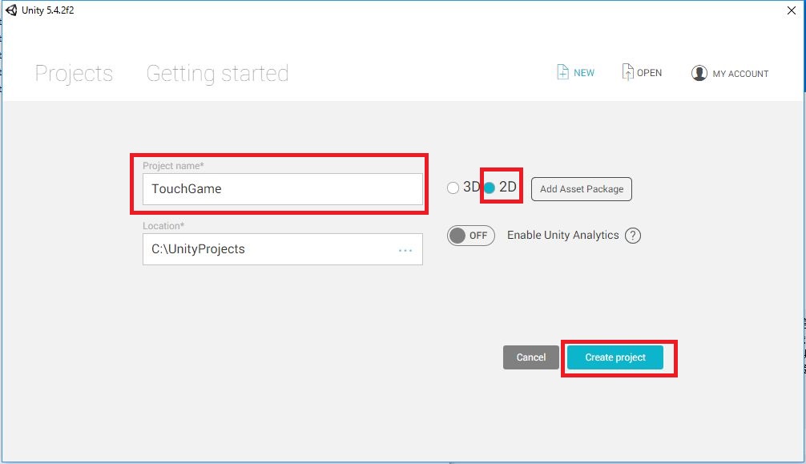Click the My Account avatar icon
The width and height of the screenshot is (806, 464).
pyautogui.click(x=699, y=73)
